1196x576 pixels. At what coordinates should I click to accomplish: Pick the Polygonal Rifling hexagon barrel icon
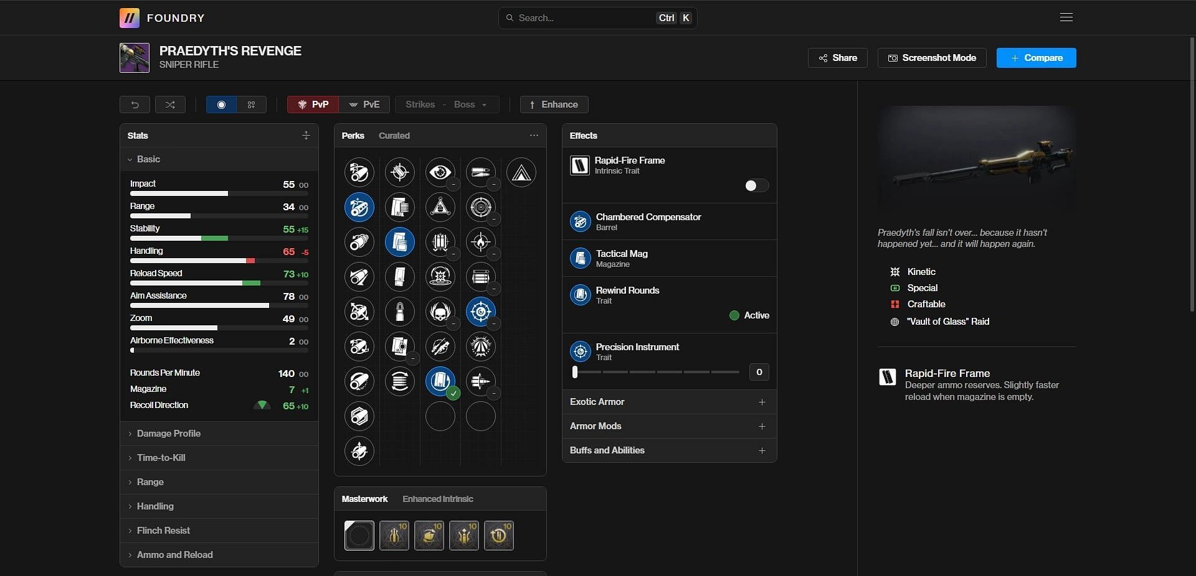359,416
